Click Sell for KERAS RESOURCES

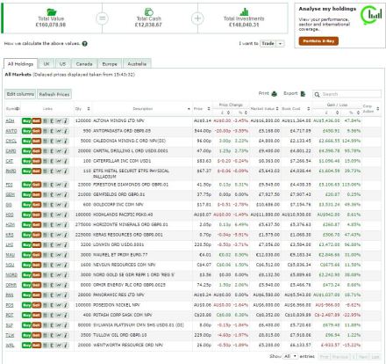click(36, 235)
